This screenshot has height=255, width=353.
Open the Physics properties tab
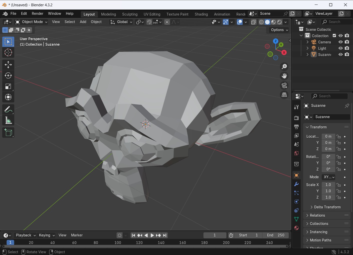(296, 202)
